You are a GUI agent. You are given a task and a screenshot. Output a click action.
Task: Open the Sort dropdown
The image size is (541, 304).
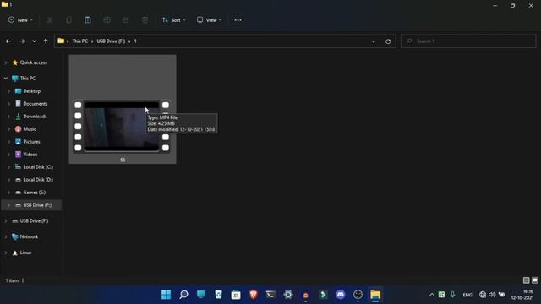pos(173,20)
